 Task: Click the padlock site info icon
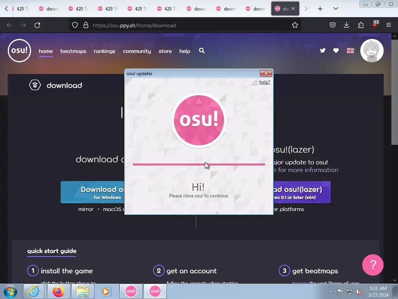tap(86, 25)
